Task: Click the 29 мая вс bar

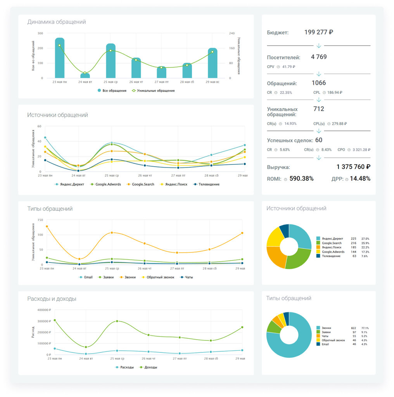Action: [x=213, y=63]
